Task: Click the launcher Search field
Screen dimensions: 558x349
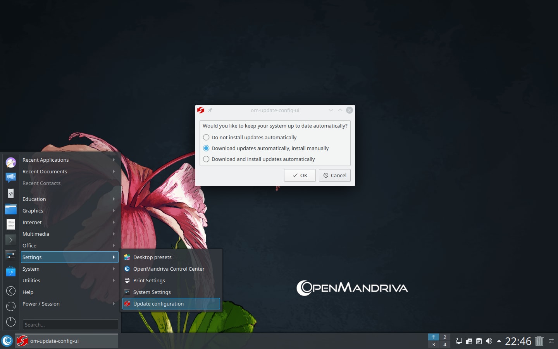Action: click(71, 325)
